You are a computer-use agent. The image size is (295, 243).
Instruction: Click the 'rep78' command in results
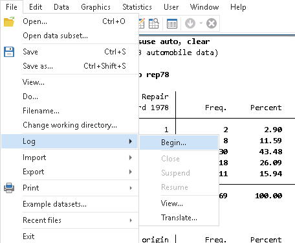(158, 75)
